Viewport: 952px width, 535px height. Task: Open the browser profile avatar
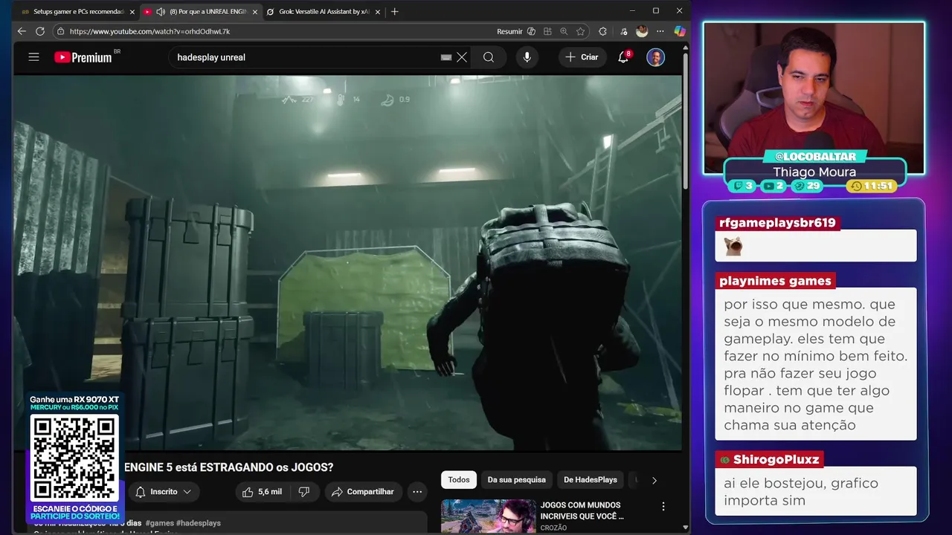click(x=642, y=31)
